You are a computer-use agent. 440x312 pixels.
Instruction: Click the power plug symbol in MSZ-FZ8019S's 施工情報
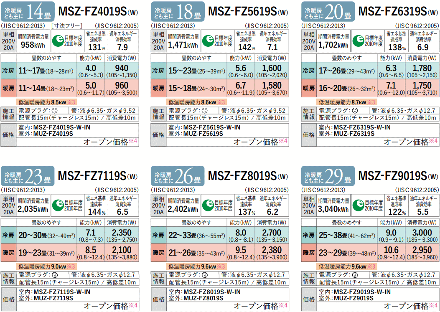206,275
